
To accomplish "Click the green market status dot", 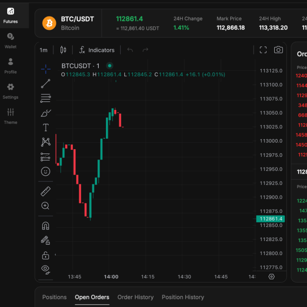I will click(110, 66).
